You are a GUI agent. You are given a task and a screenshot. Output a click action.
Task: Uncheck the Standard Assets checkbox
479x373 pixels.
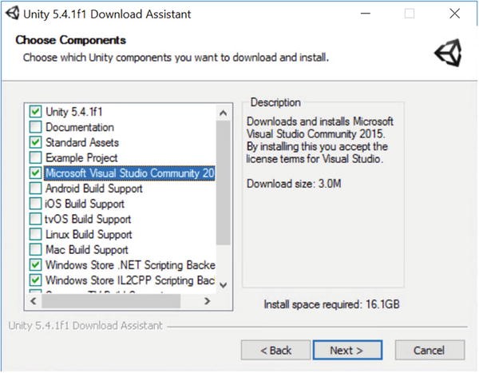[x=35, y=142]
